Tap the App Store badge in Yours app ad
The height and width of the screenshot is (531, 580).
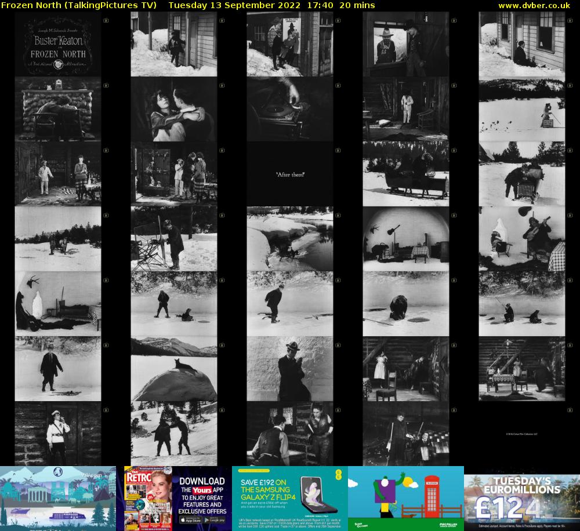(191, 520)
